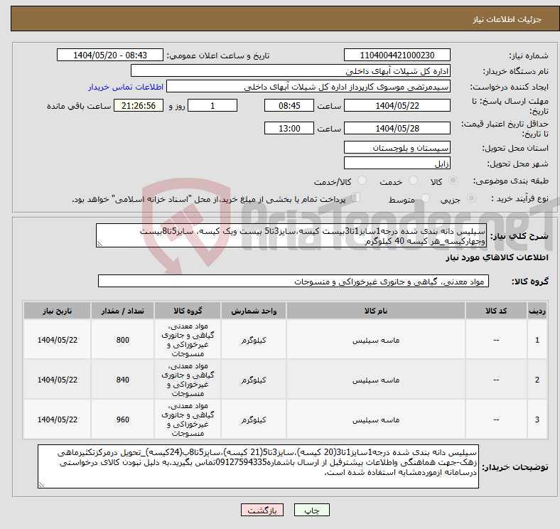Click the goods group cell in row 2
Image resolution: width=560 pixels, height=529 pixels.
(188, 380)
